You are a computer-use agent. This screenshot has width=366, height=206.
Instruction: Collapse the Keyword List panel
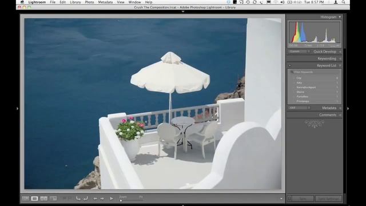(340, 66)
